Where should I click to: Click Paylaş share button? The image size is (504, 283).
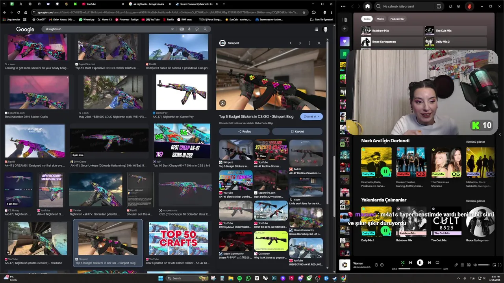245,131
